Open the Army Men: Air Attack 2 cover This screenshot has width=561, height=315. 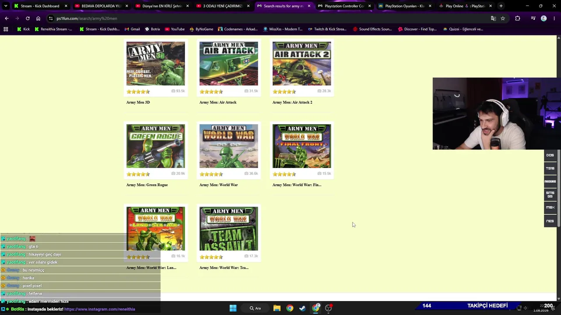pyautogui.click(x=302, y=63)
